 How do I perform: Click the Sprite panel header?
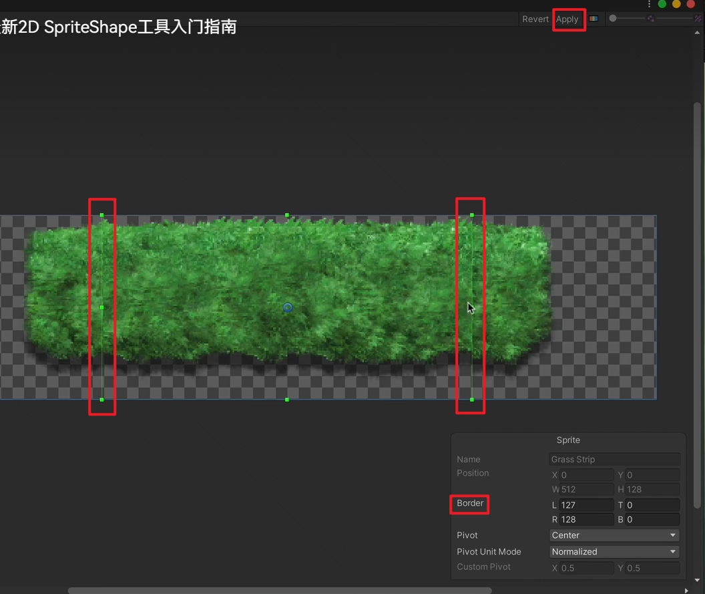tap(568, 440)
